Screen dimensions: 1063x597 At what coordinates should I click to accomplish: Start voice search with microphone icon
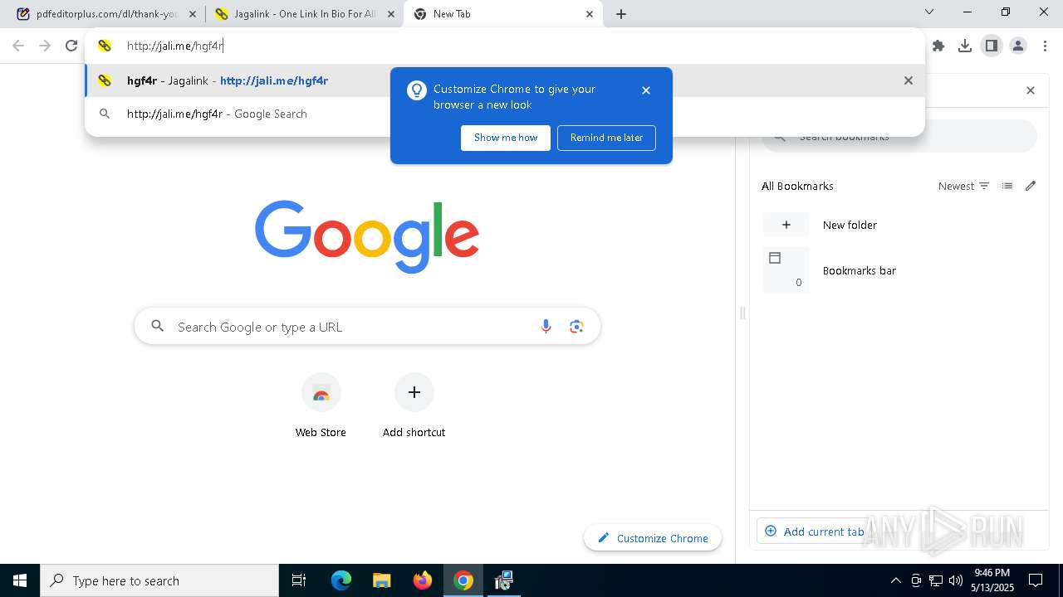546,327
